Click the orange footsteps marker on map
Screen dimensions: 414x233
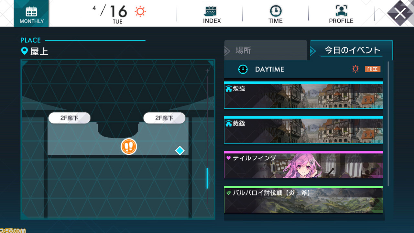tap(129, 147)
